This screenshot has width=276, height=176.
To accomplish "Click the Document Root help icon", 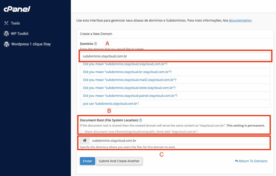I will 140,120.
